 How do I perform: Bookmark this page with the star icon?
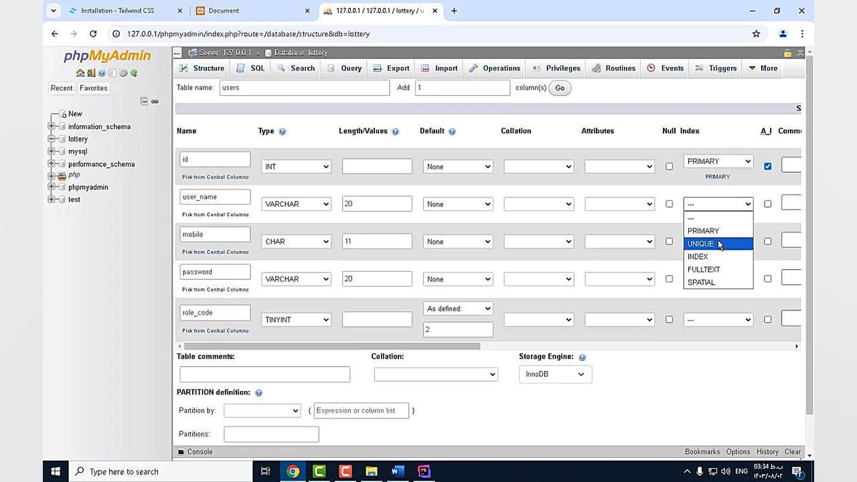coord(756,33)
